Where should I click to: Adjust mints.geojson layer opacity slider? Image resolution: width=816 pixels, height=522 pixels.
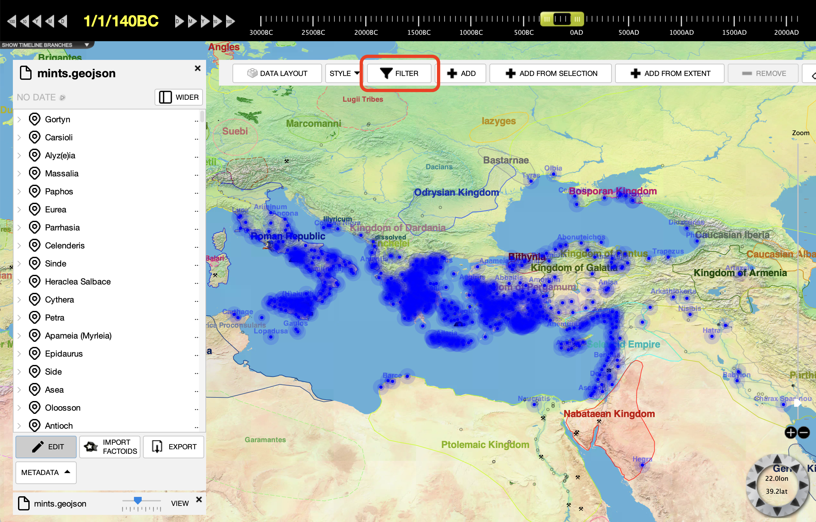tap(138, 500)
